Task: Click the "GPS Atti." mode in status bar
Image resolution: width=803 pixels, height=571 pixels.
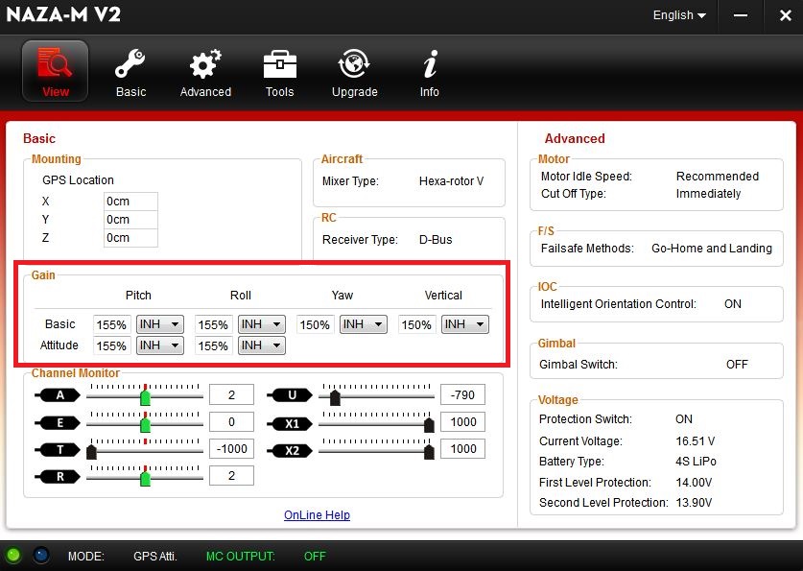Action: [155, 557]
